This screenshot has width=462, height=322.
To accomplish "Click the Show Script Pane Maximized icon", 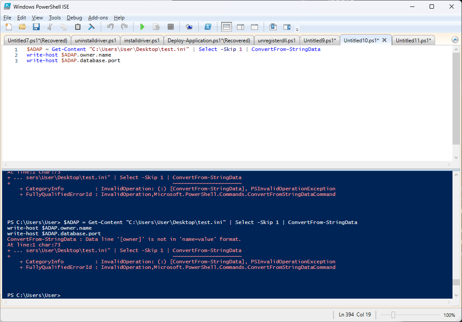I will click(x=254, y=27).
